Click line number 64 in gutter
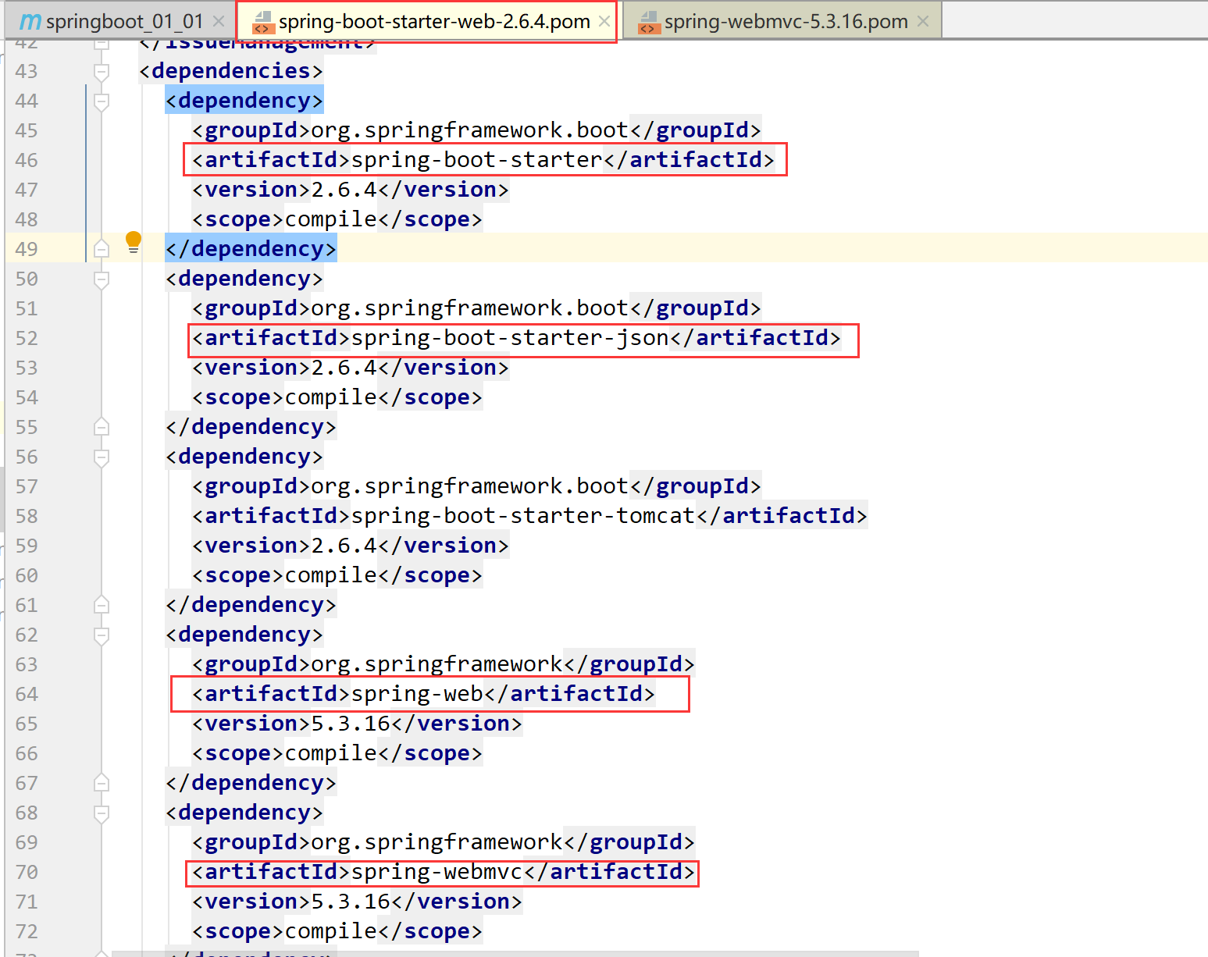 (x=27, y=694)
